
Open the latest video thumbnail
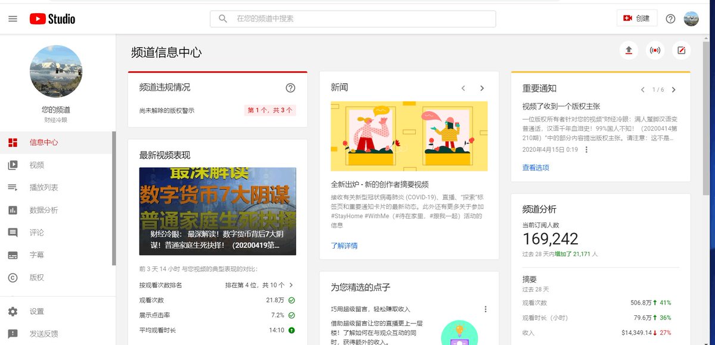click(217, 211)
